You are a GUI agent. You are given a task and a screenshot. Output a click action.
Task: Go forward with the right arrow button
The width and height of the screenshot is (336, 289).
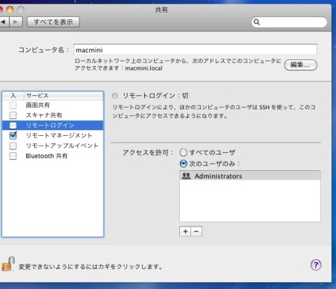[x=16, y=22]
